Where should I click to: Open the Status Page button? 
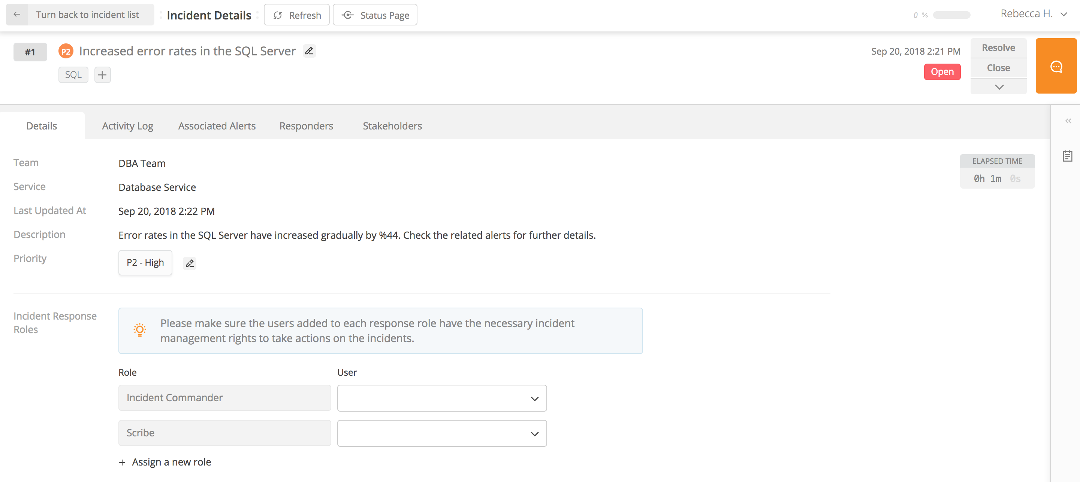tap(375, 15)
